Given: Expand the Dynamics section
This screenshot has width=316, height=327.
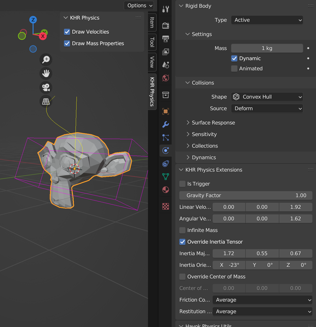Looking at the screenshot, I should 201,157.
